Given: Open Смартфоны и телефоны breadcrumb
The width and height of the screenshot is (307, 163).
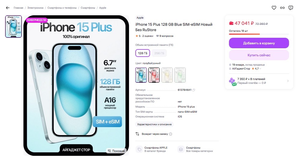Looking at the screenshot, I should pyautogui.click(x=62, y=8).
